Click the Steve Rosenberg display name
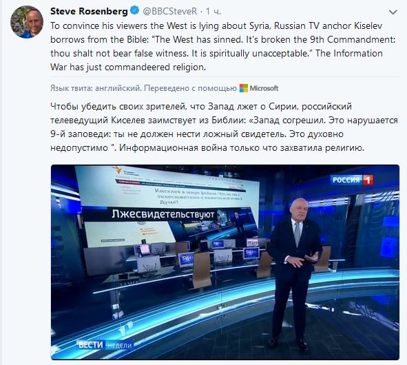Image resolution: width=407 pixels, height=365 pixels. (89, 11)
